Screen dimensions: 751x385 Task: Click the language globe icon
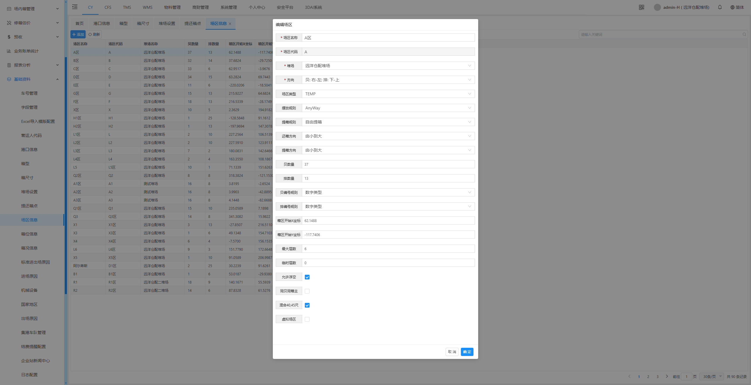click(x=732, y=7)
